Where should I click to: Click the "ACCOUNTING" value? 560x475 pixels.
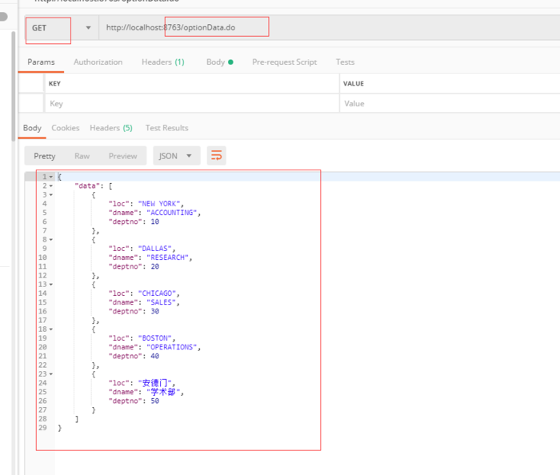pos(172,213)
